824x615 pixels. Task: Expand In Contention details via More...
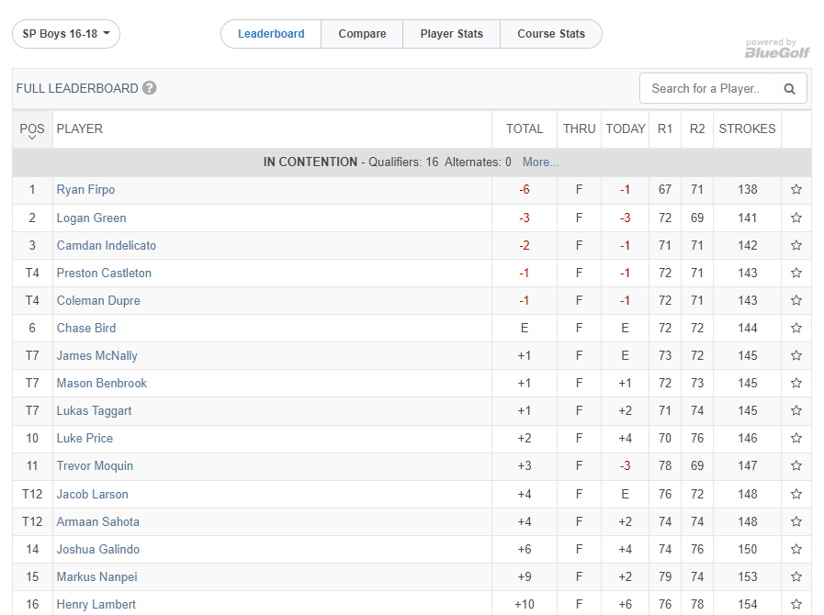[x=540, y=162]
